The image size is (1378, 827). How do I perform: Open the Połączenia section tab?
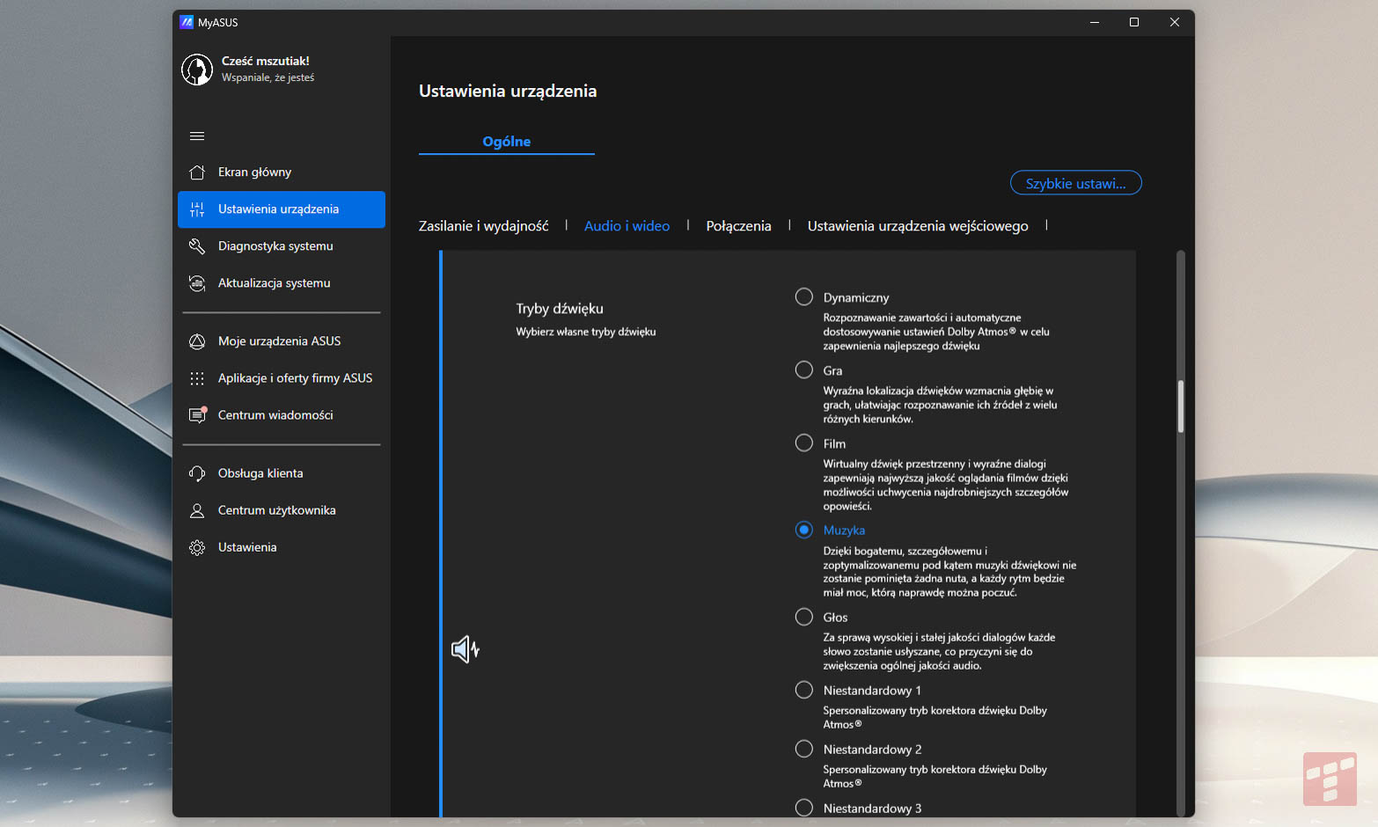click(x=738, y=226)
